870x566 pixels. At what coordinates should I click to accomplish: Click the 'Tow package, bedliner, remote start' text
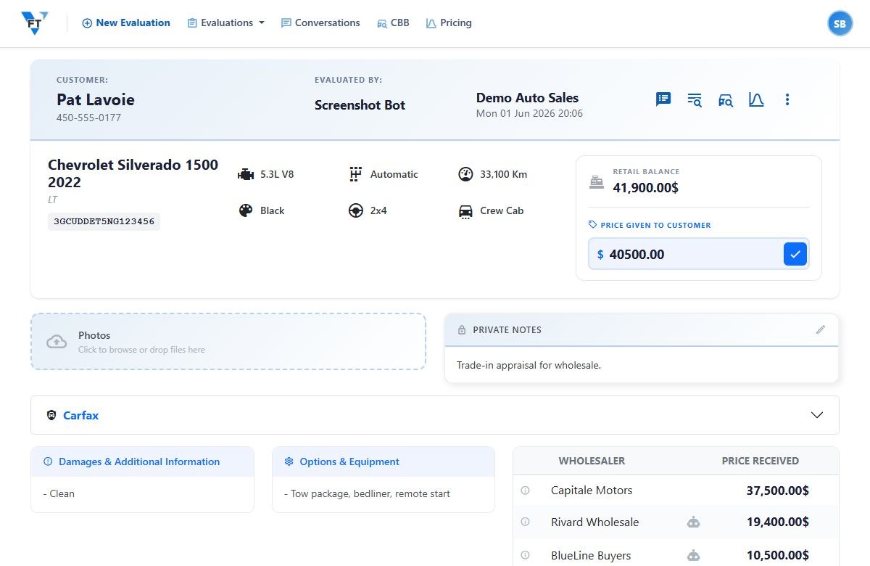(x=367, y=493)
